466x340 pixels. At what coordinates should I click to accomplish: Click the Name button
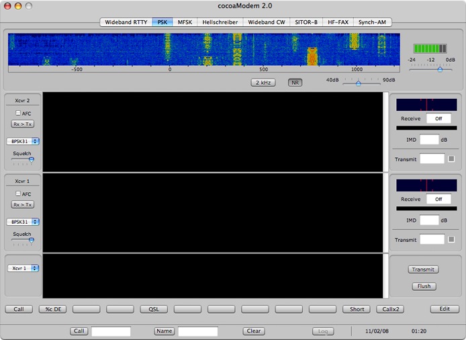click(165, 331)
